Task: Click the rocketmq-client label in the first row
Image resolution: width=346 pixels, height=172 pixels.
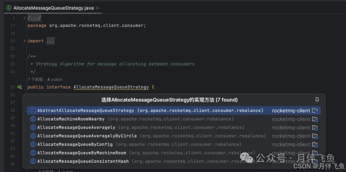Action: 291,111
